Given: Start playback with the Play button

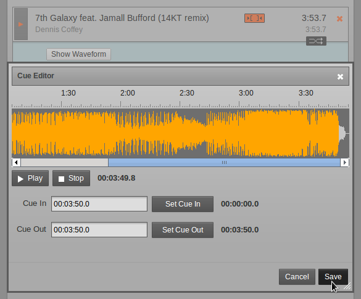Looking at the screenshot, I should coord(30,178).
